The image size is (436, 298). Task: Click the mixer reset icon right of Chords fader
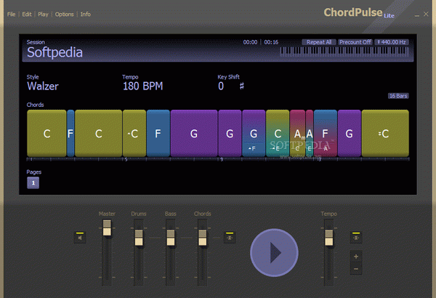(x=230, y=238)
